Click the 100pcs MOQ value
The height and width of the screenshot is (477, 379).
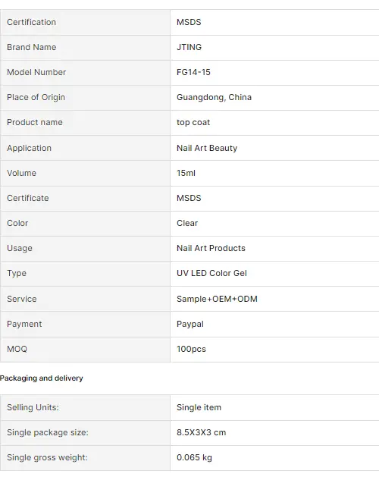point(191,349)
